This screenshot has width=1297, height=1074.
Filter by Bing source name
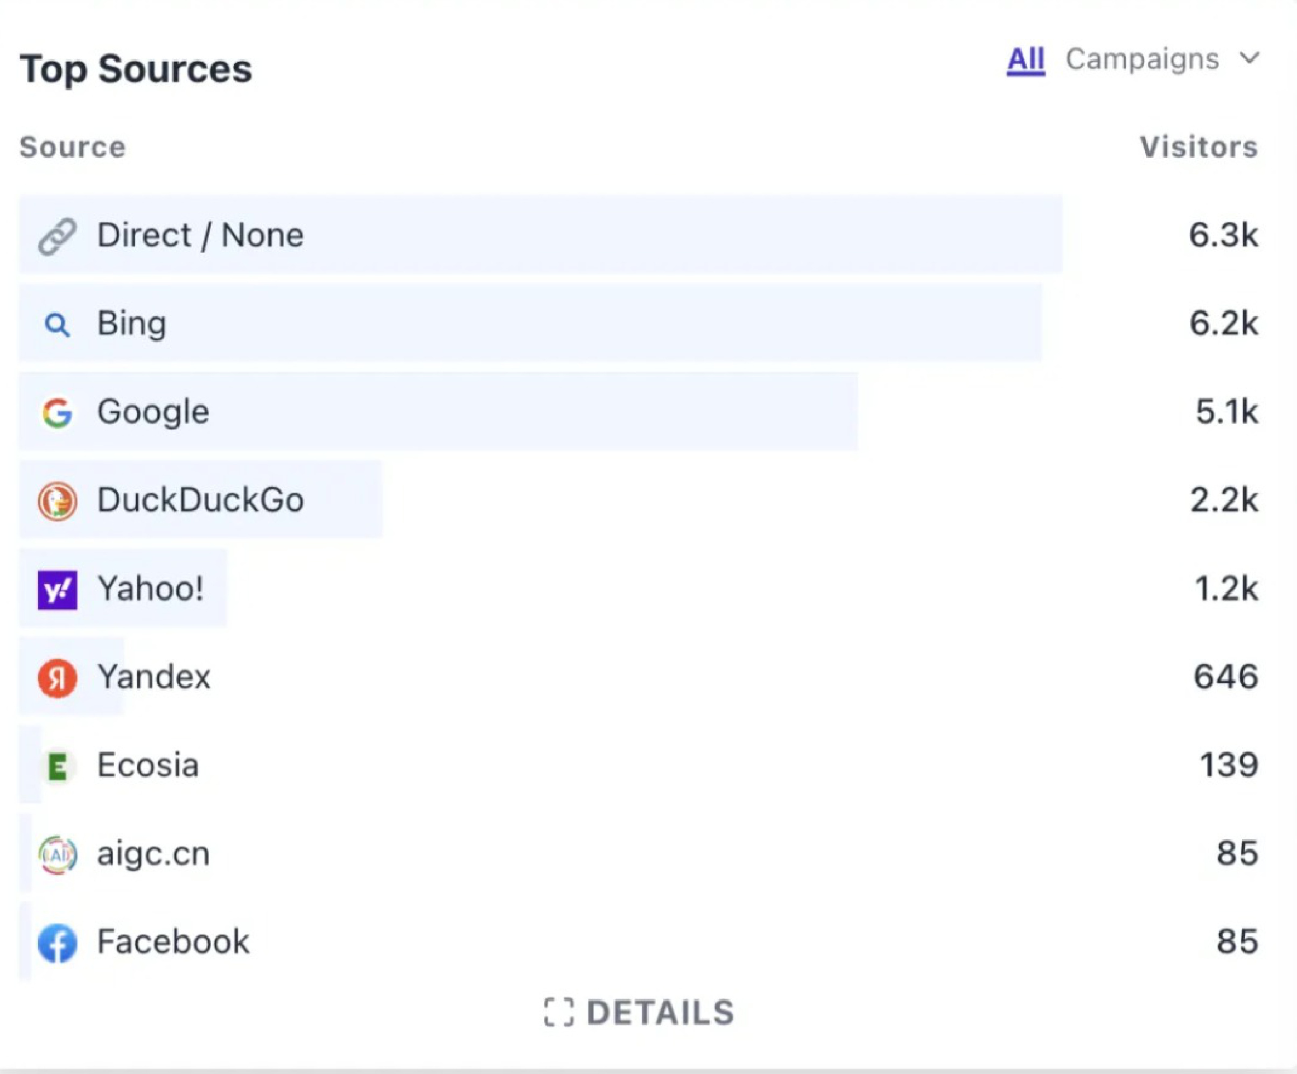click(131, 324)
